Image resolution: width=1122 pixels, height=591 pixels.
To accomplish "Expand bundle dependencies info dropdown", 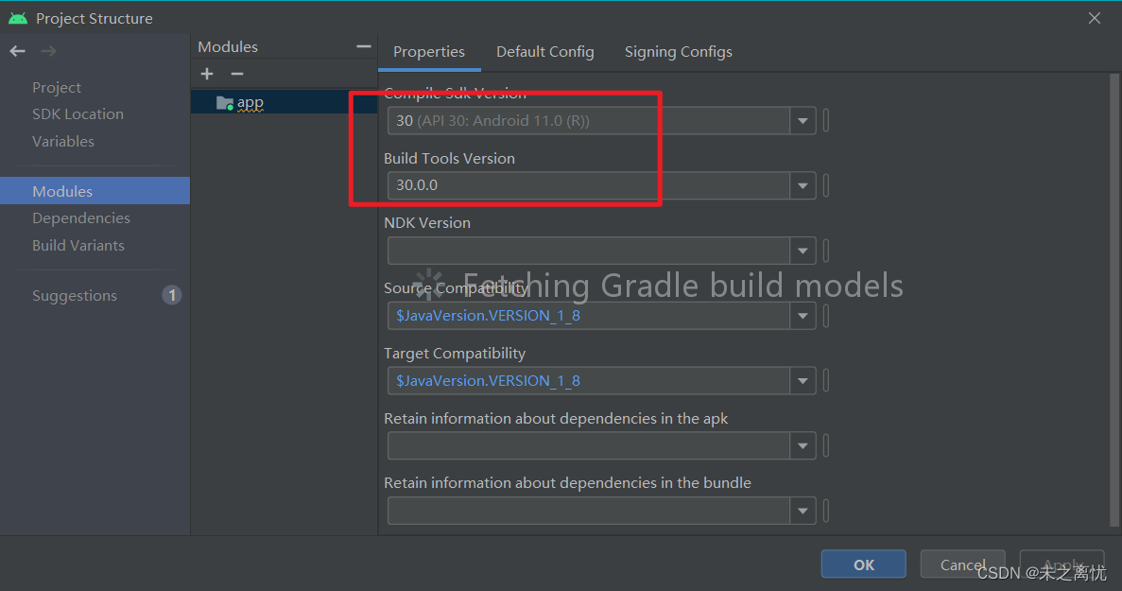I will tap(803, 511).
